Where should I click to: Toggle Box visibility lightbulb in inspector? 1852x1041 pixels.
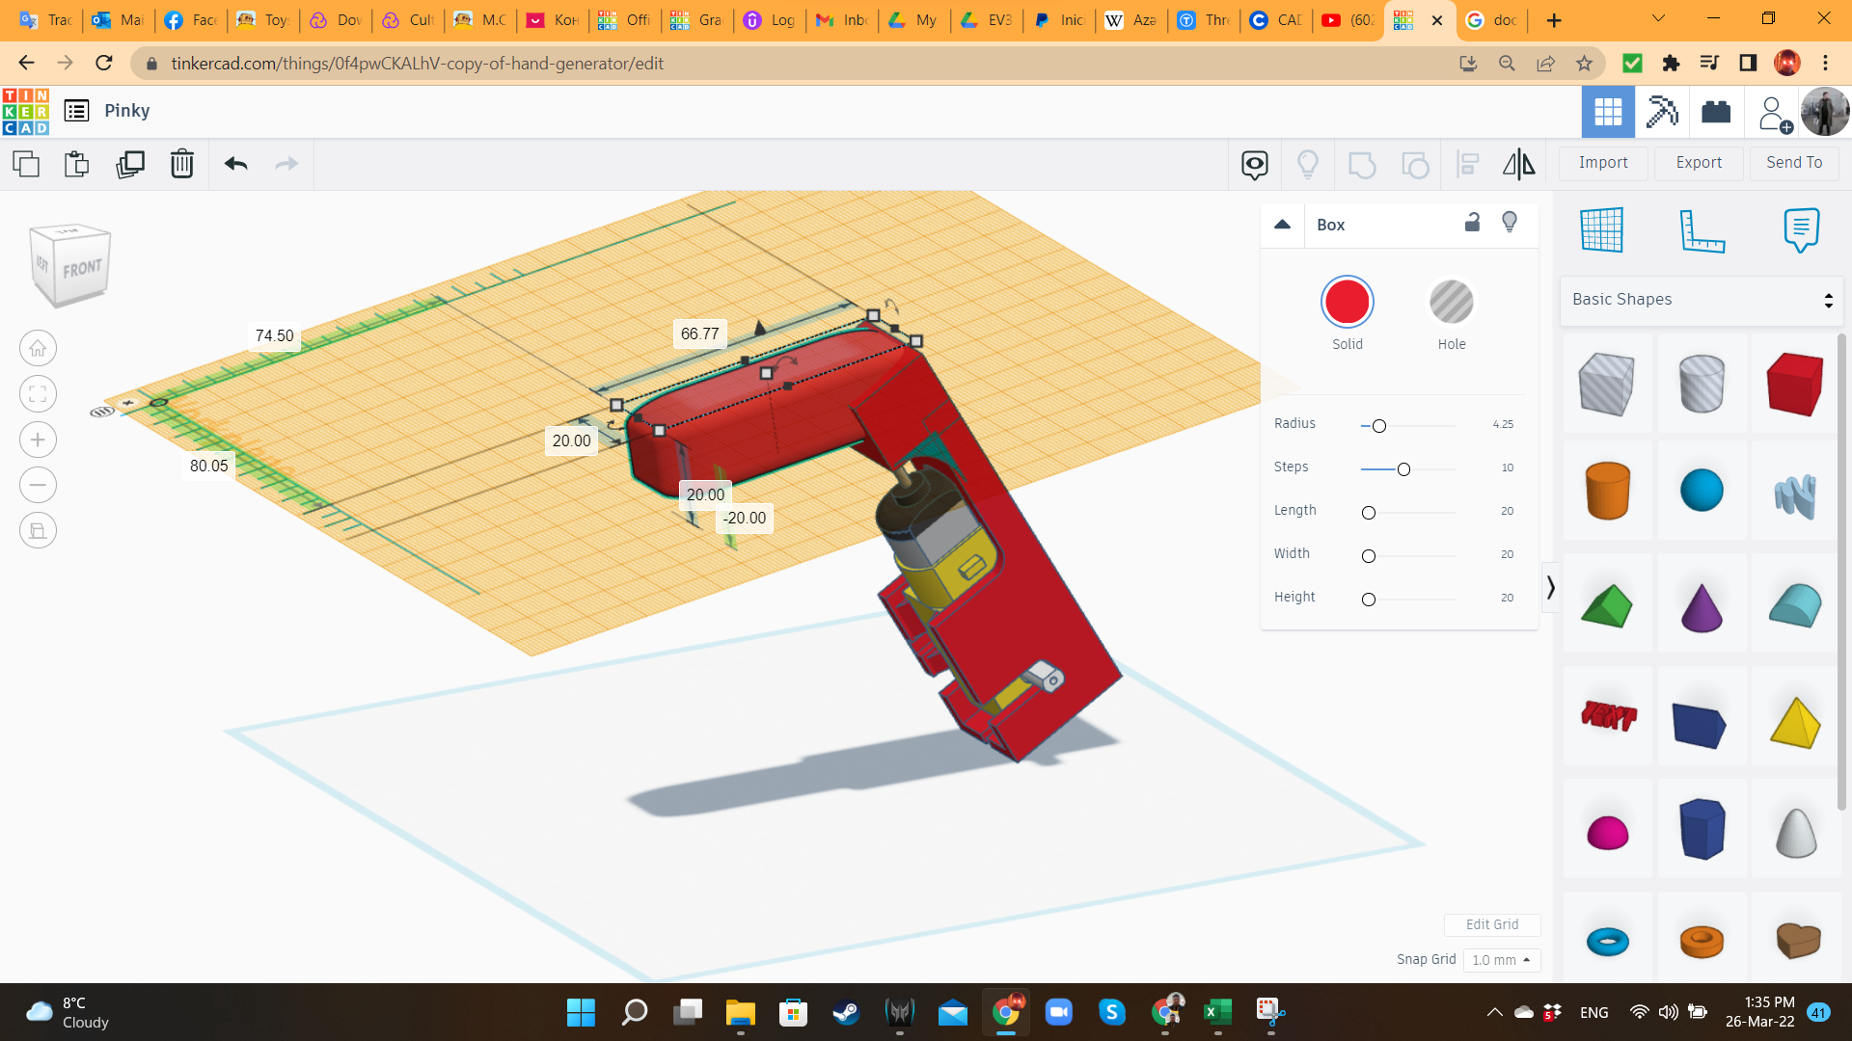(1510, 223)
